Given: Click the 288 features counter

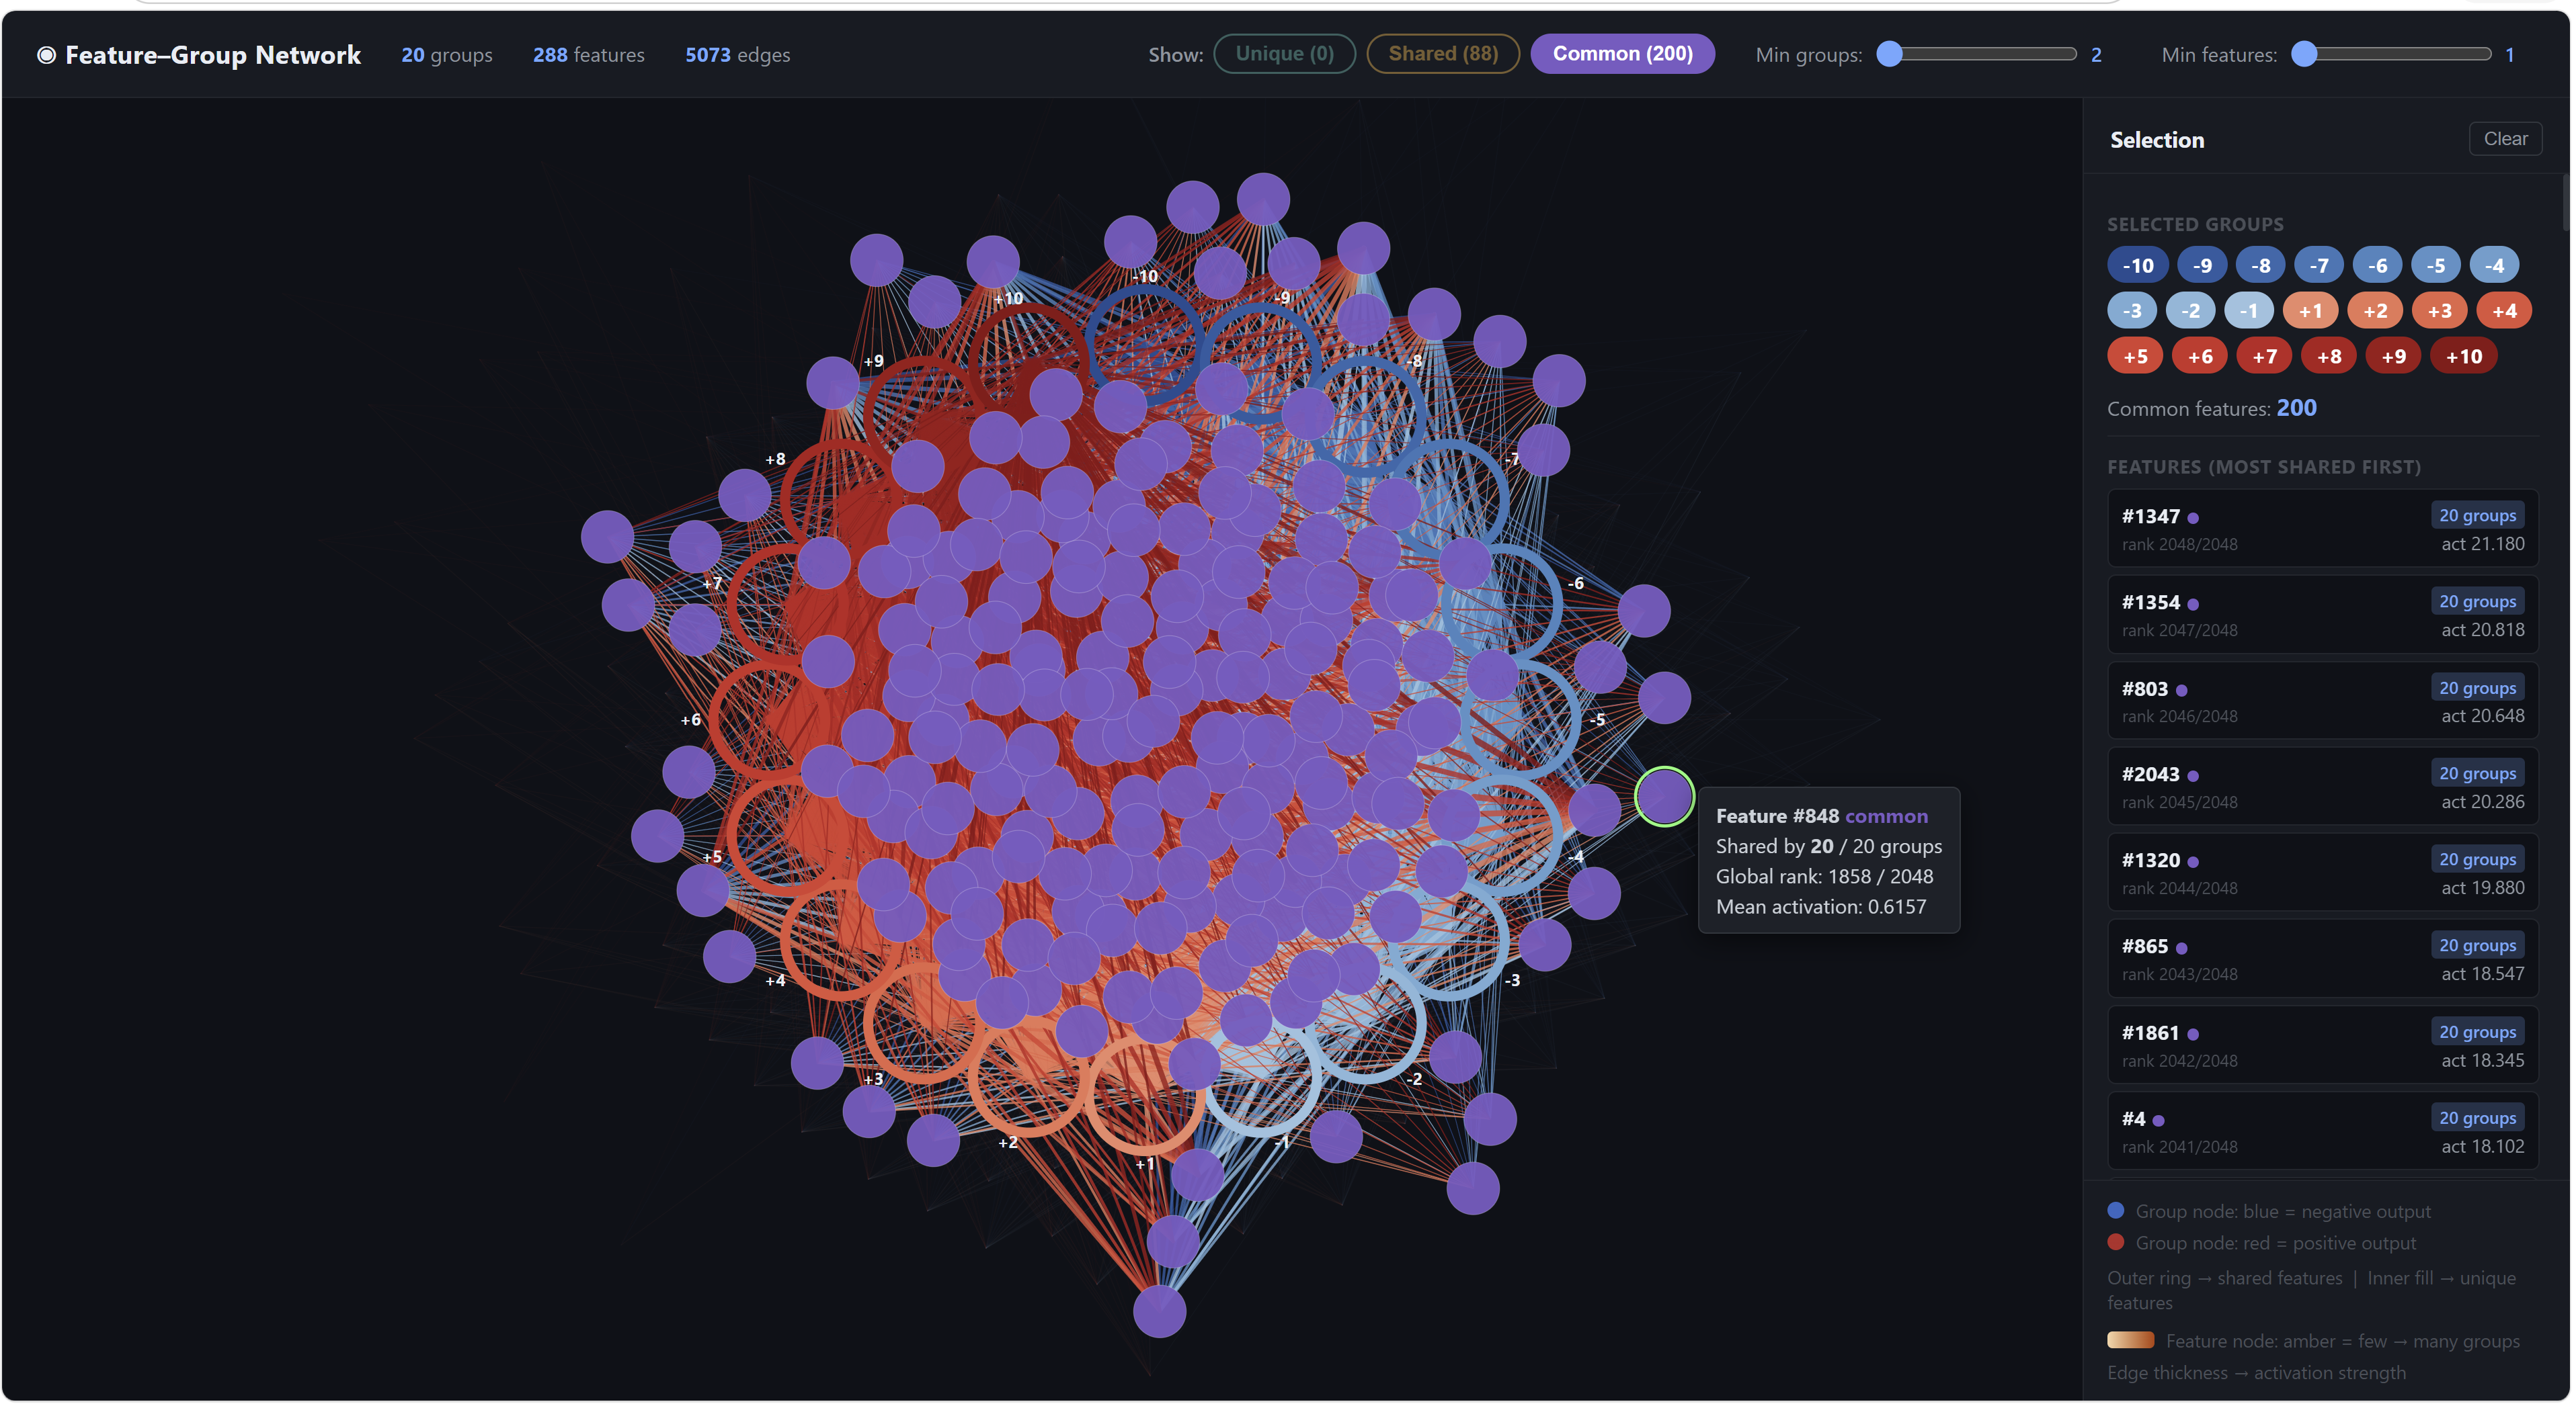Looking at the screenshot, I should pos(589,55).
